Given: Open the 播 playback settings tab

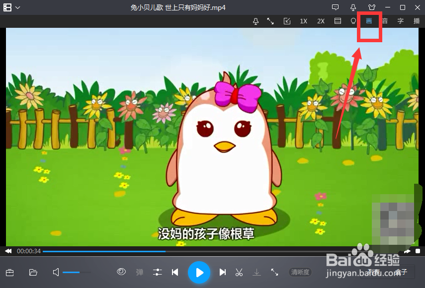Looking at the screenshot, I should pos(417,21).
